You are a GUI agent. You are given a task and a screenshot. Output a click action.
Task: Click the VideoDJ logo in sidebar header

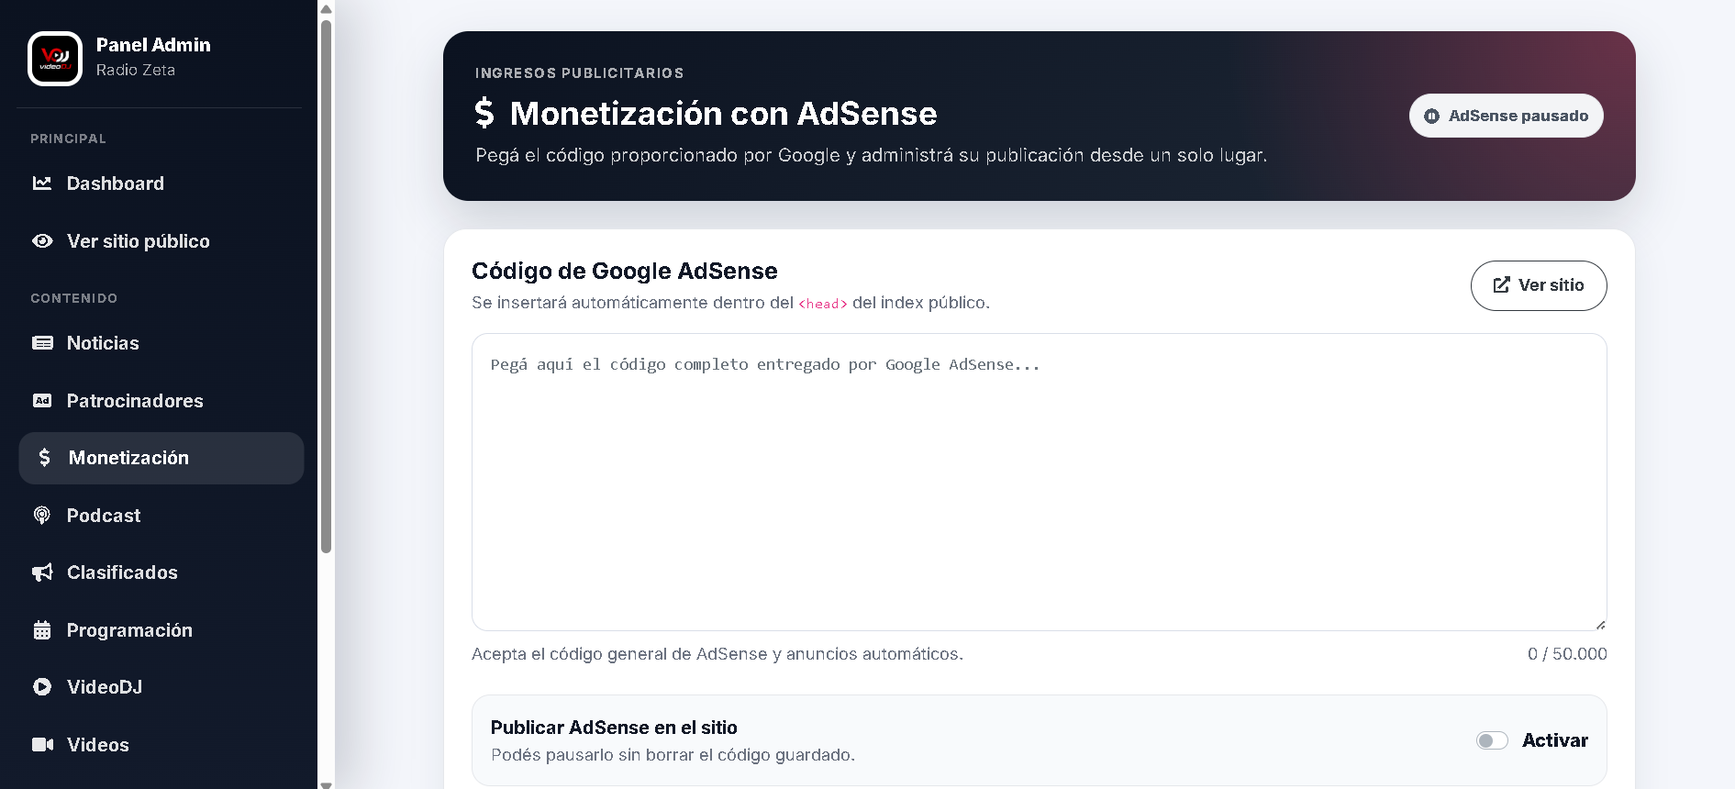[55, 59]
